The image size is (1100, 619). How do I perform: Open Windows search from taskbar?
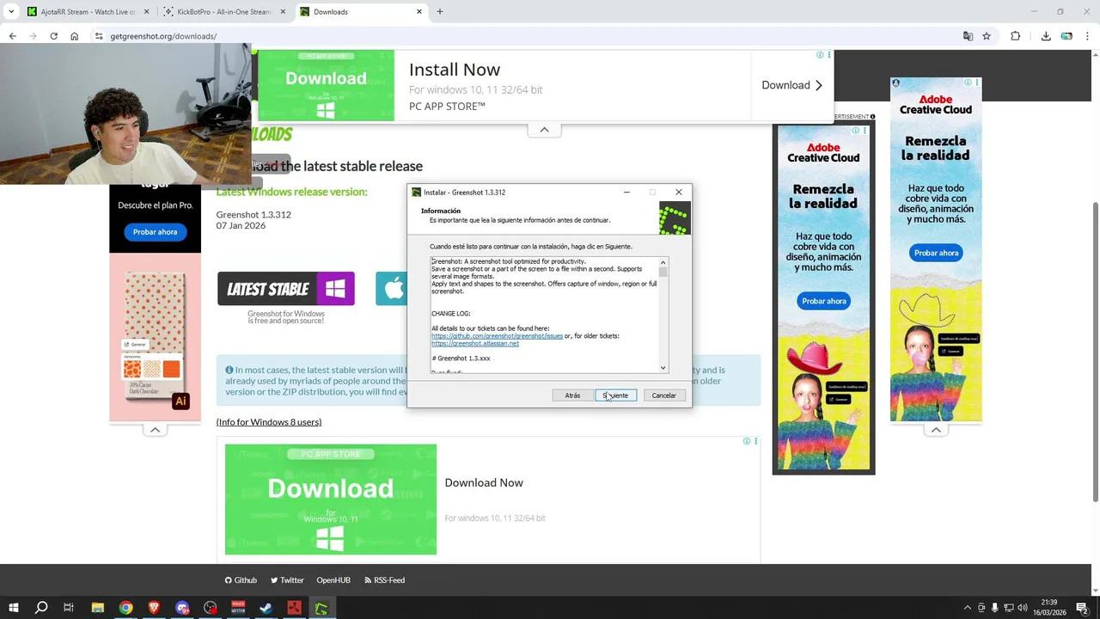[40, 608]
